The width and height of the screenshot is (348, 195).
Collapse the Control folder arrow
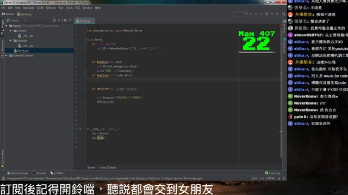10,31
